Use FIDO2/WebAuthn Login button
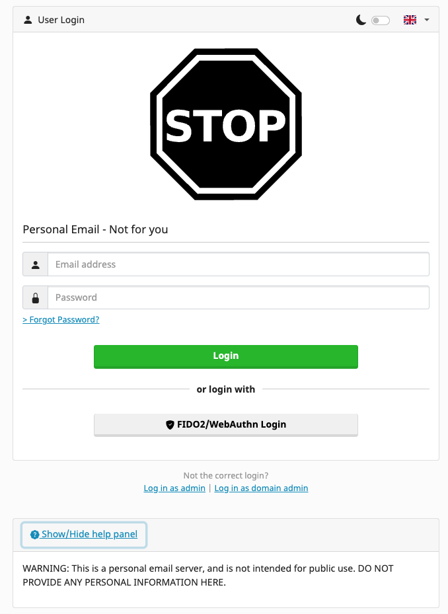Image resolution: width=448 pixels, height=614 pixels. click(x=226, y=424)
